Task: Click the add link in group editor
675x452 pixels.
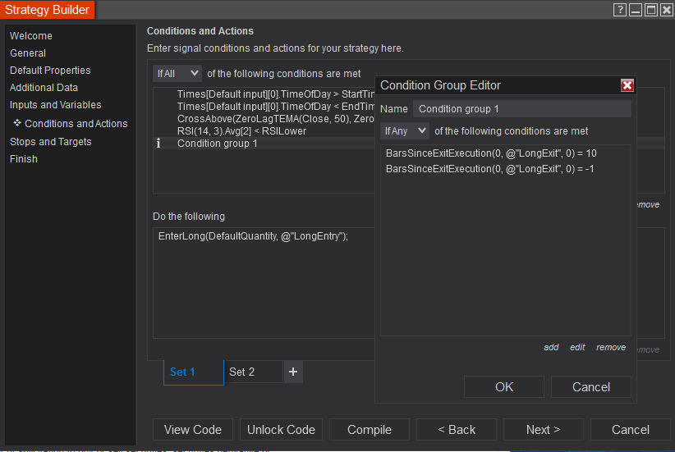Action: point(551,347)
